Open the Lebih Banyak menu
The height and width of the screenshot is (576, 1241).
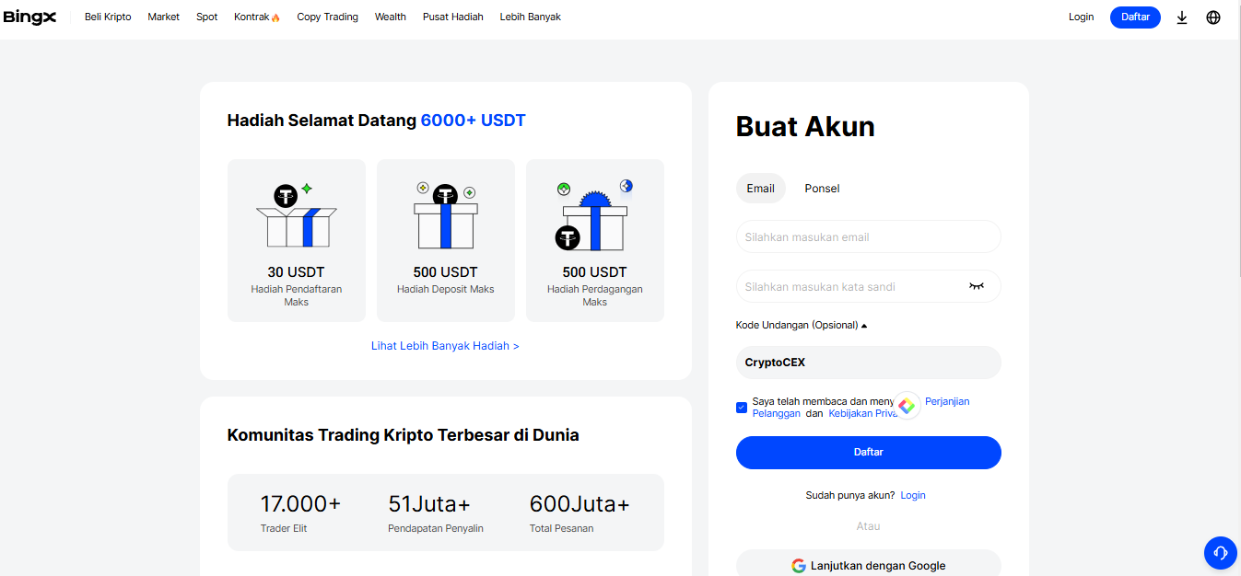coord(530,17)
